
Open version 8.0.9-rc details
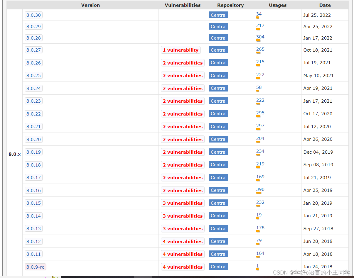pos(35,267)
